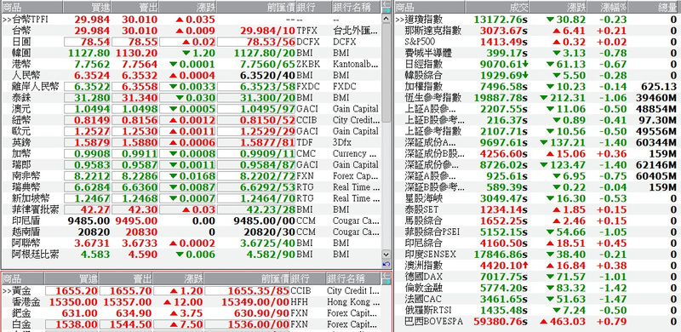Select the 日圓 currency row

(191, 42)
